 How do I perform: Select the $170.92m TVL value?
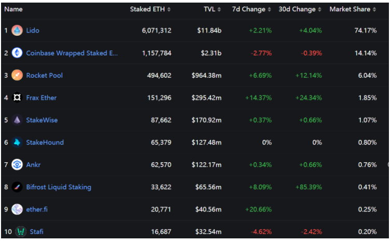(206, 120)
